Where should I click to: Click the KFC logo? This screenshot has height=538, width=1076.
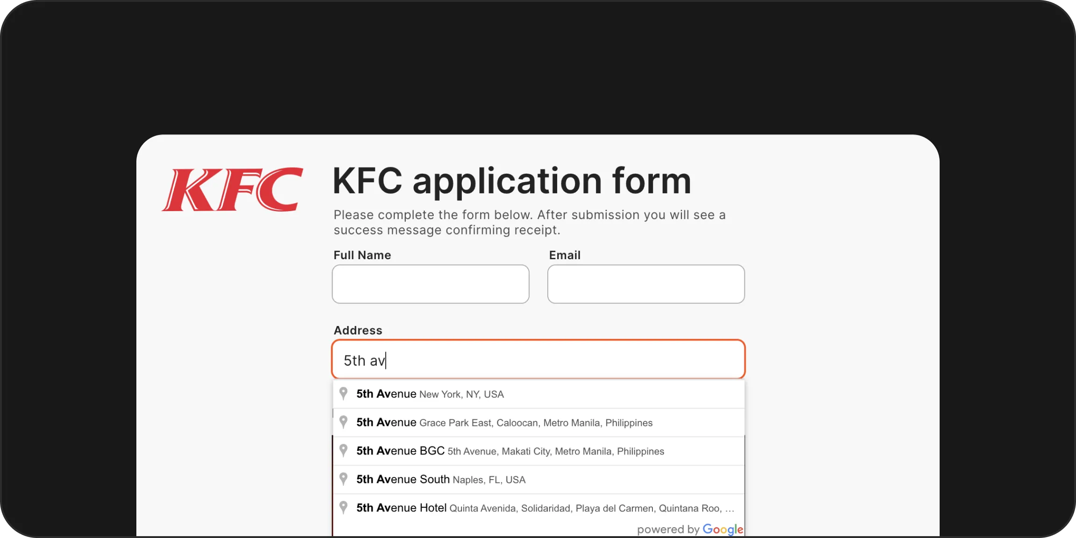click(232, 190)
